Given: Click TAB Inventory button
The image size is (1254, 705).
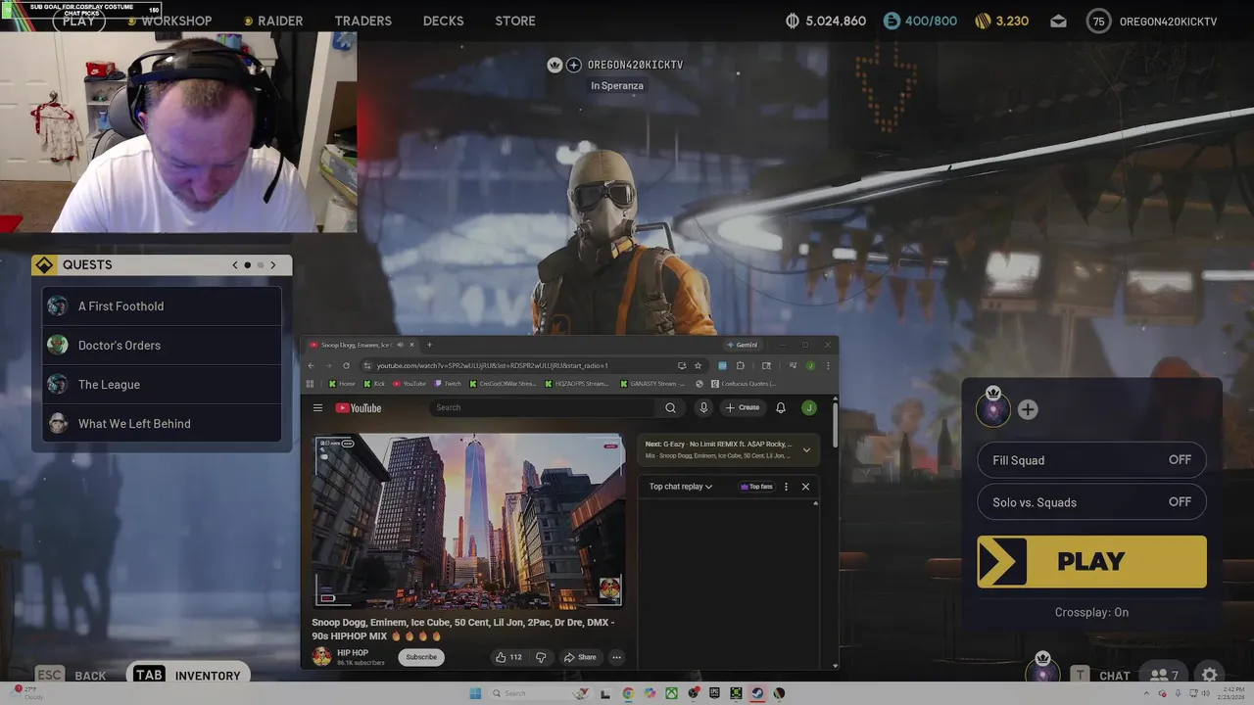Looking at the screenshot, I should (x=187, y=675).
